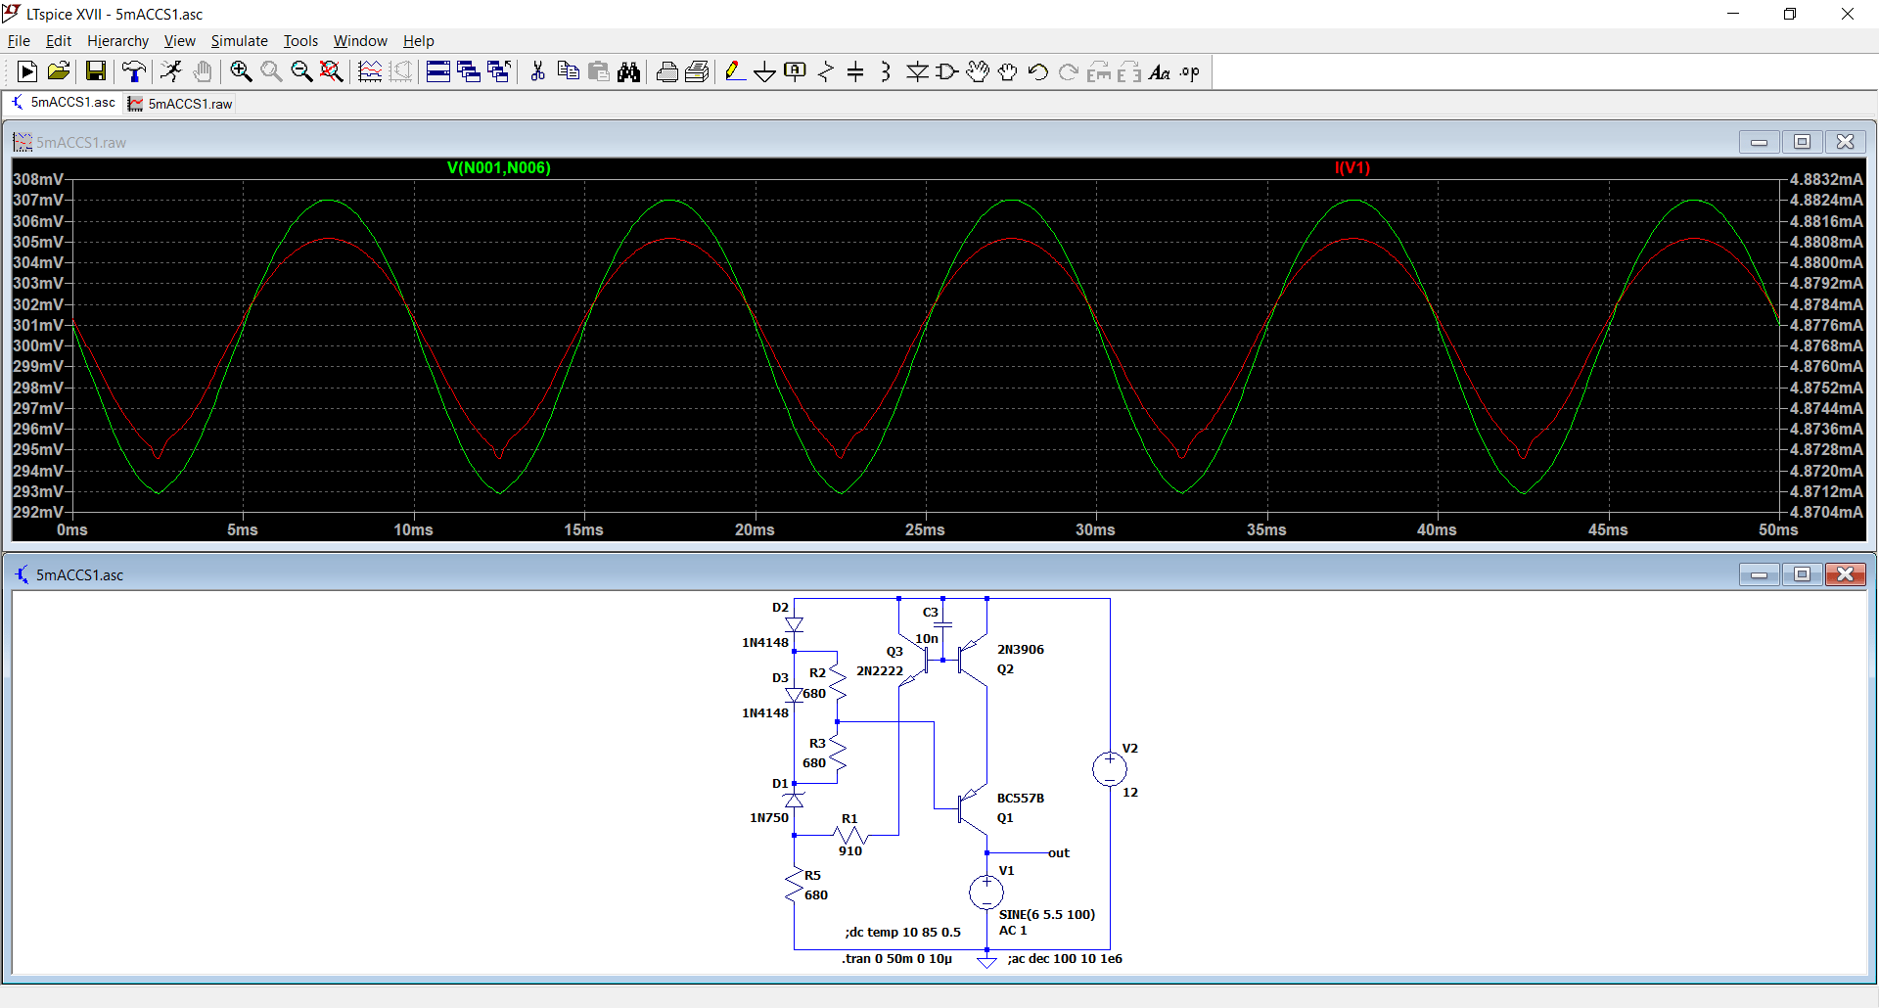Click the .tran 0 50m 0 10µ directive
The height and width of the screenshot is (1008, 1879).
(x=896, y=959)
